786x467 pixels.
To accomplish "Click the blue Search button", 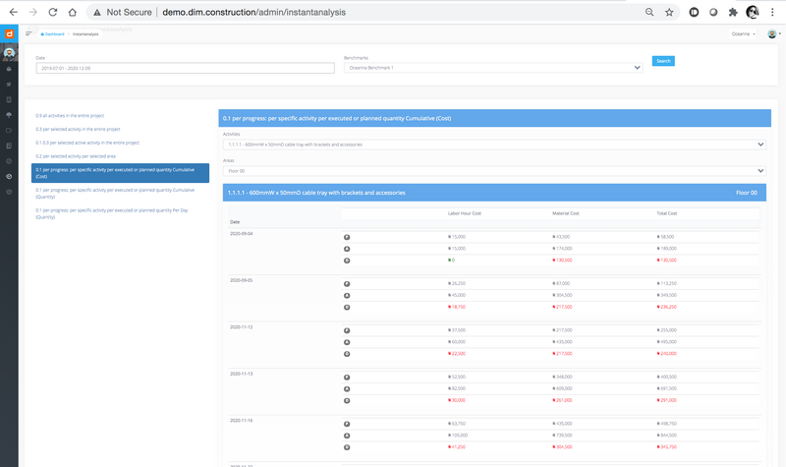I will click(x=663, y=61).
